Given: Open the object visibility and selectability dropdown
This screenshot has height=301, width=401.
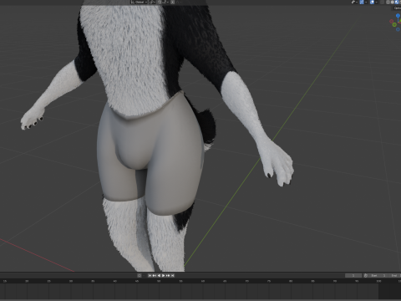Looking at the screenshot, I should pos(354,2).
